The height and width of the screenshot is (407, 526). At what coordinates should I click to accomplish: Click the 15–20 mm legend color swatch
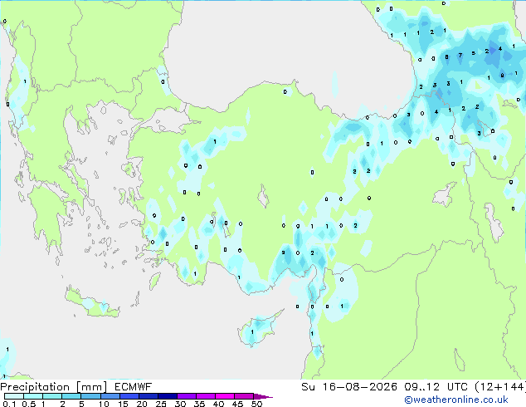tap(129, 396)
